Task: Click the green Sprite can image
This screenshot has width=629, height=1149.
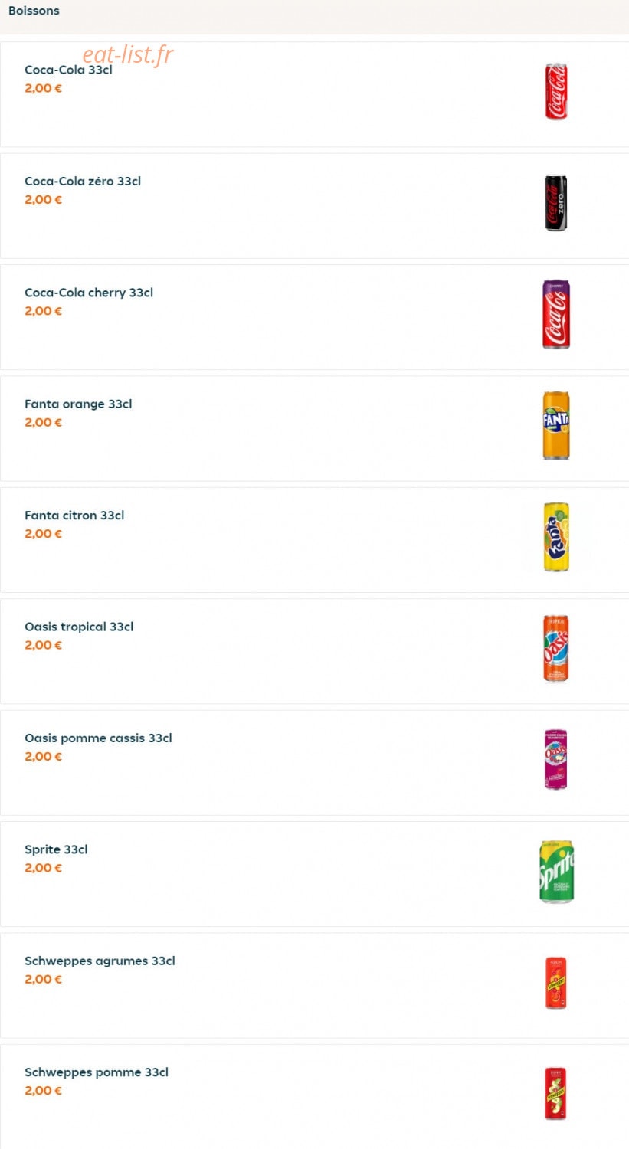Action: coord(556,871)
